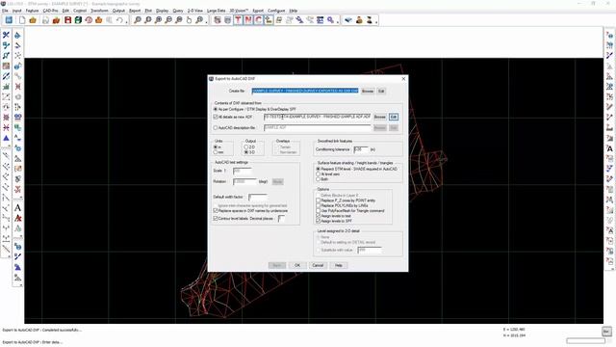
Task: Select the 'mm' units radio button
Action: pyautogui.click(x=216, y=152)
